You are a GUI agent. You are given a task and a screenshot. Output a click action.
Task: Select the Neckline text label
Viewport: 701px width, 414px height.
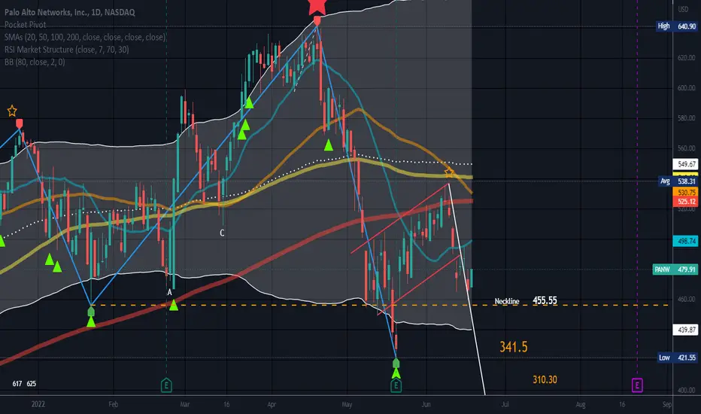coord(506,301)
